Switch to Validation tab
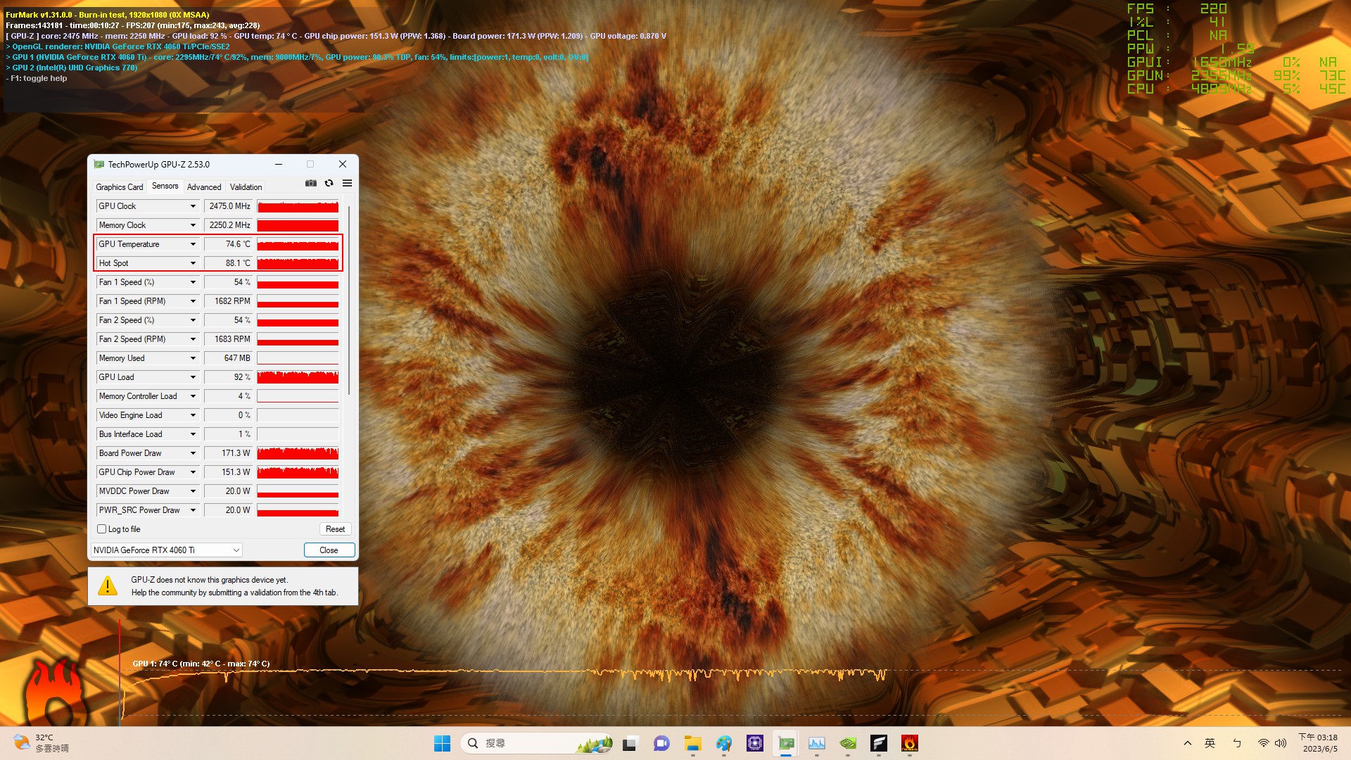 (246, 187)
